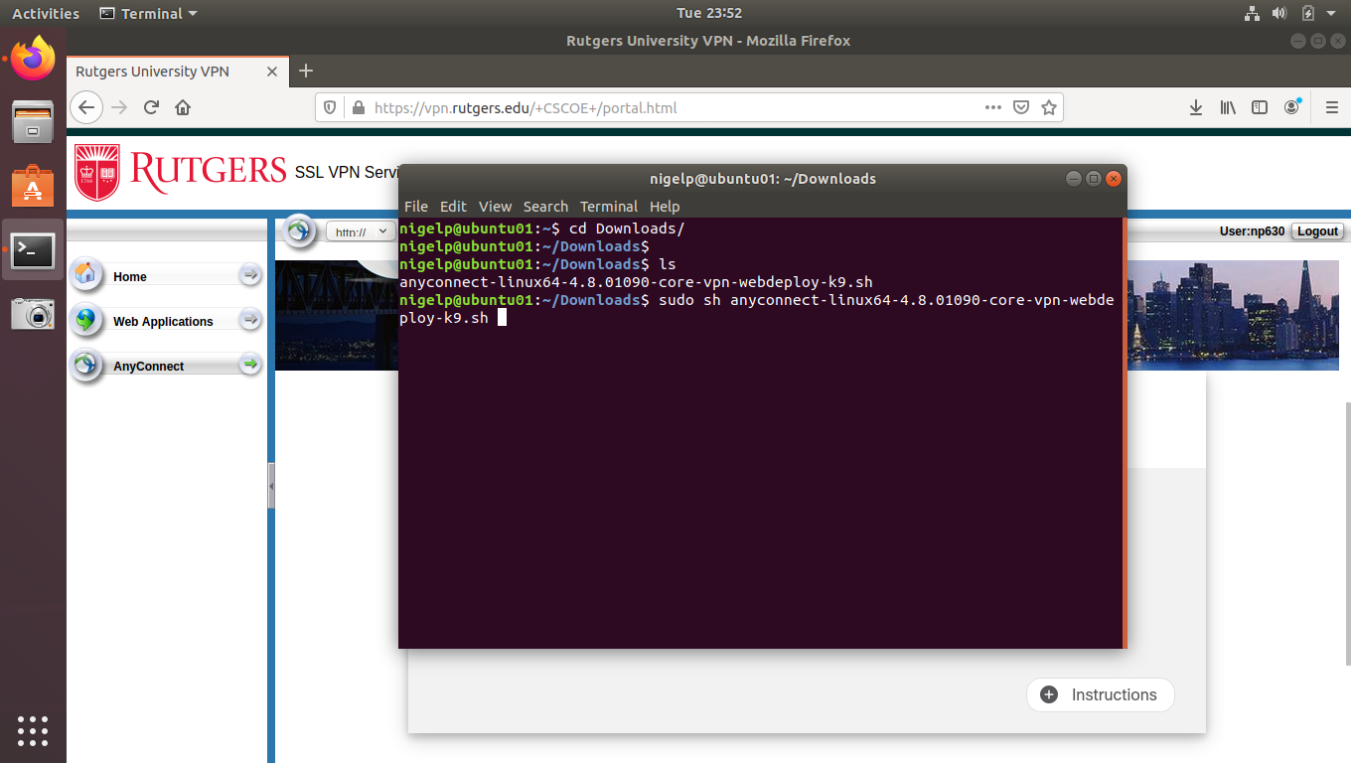Open Firefox library
Image resolution: width=1351 pixels, height=763 pixels.
[x=1228, y=107]
